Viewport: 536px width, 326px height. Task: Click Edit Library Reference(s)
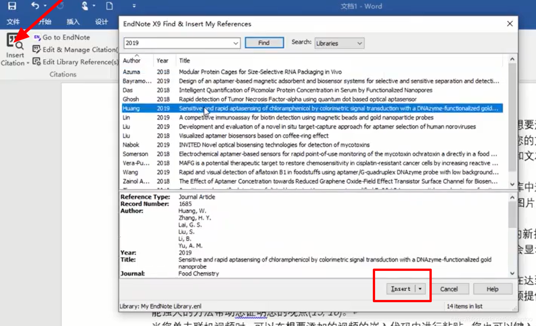tap(75, 62)
